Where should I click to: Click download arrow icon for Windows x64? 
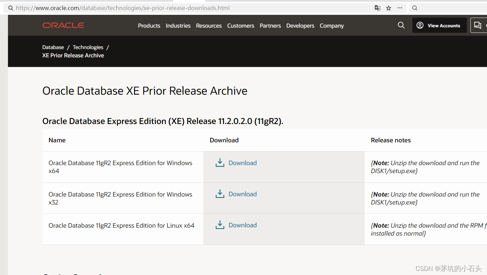(x=220, y=163)
